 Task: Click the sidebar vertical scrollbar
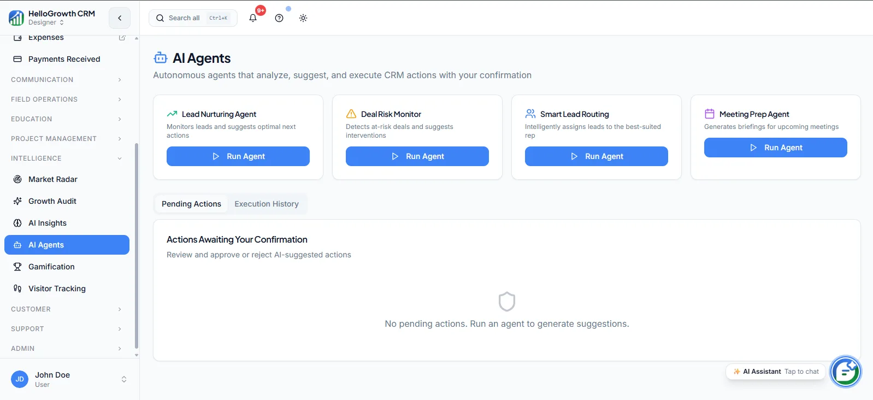(x=137, y=246)
